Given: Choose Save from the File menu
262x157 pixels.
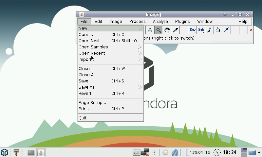Looking at the screenshot, I should point(110,81).
